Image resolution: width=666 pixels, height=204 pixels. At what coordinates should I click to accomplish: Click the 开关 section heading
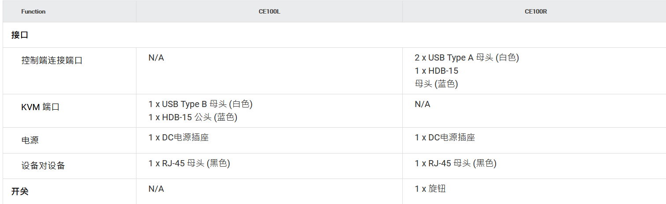[20, 191]
